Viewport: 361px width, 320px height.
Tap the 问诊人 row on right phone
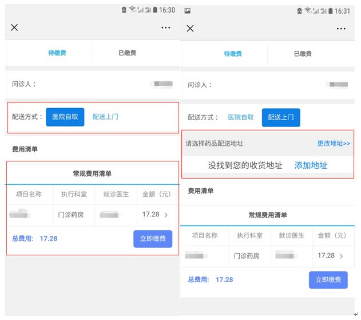pos(268,85)
